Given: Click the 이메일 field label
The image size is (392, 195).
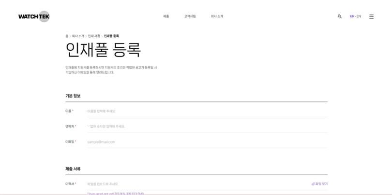Looking at the screenshot, I should 71,141.
